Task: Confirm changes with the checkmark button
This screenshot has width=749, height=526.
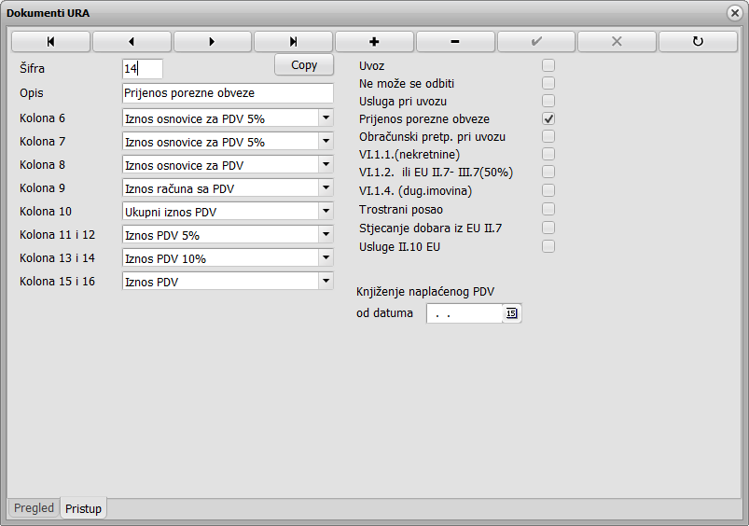Action: (x=536, y=42)
